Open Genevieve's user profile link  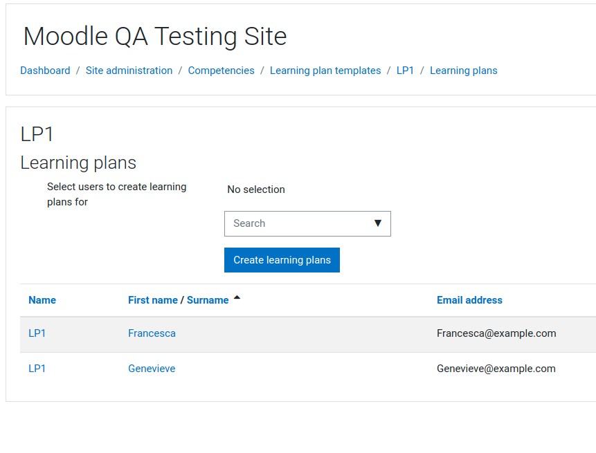152,369
